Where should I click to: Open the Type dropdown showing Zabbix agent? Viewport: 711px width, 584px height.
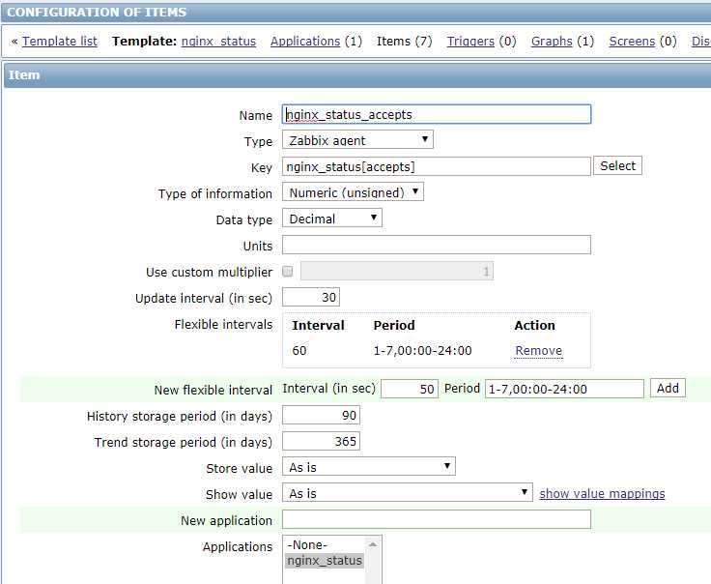(357, 140)
